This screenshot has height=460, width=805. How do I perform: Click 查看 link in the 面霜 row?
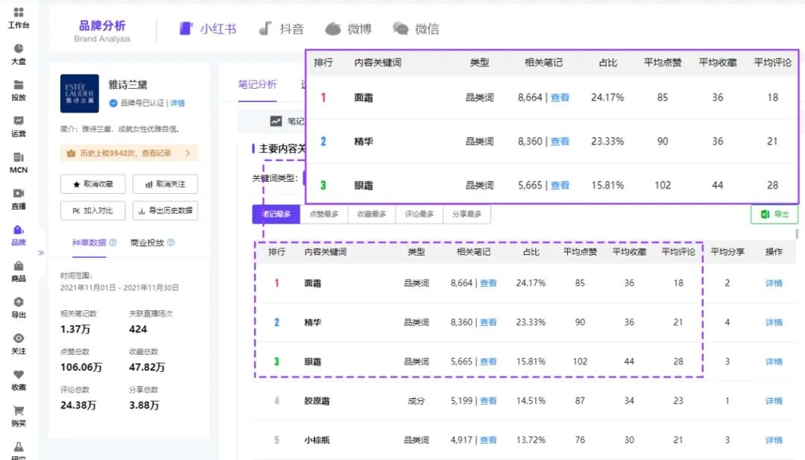click(488, 283)
